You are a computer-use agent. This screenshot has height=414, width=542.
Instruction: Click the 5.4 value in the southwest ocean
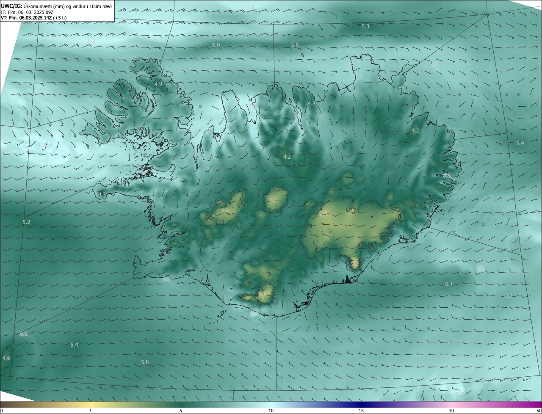pos(74,345)
